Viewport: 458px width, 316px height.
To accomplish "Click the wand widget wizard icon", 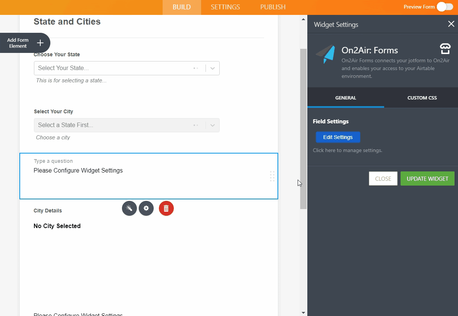I will [129, 208].
